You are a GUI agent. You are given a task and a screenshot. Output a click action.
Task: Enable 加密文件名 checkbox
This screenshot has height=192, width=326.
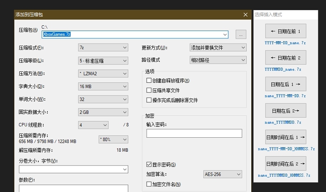149,184
